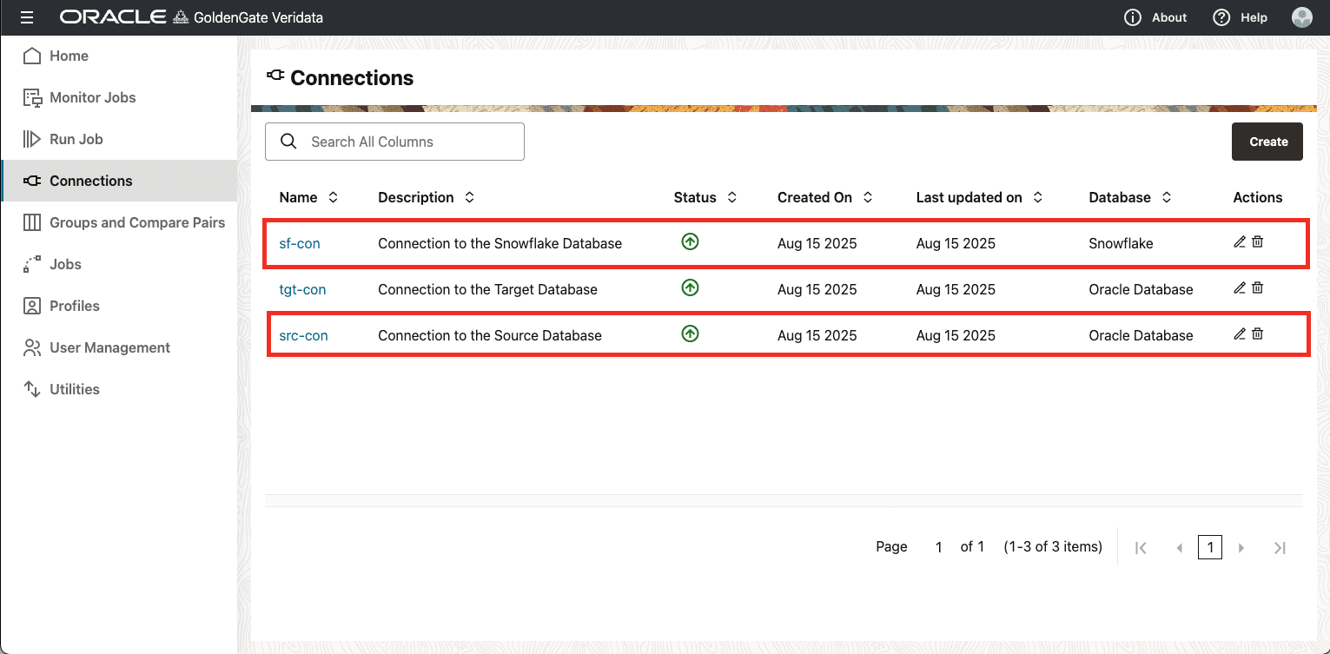
Task: Click the Help link text
Action: pyautogui.click(x=1254, y=17)
